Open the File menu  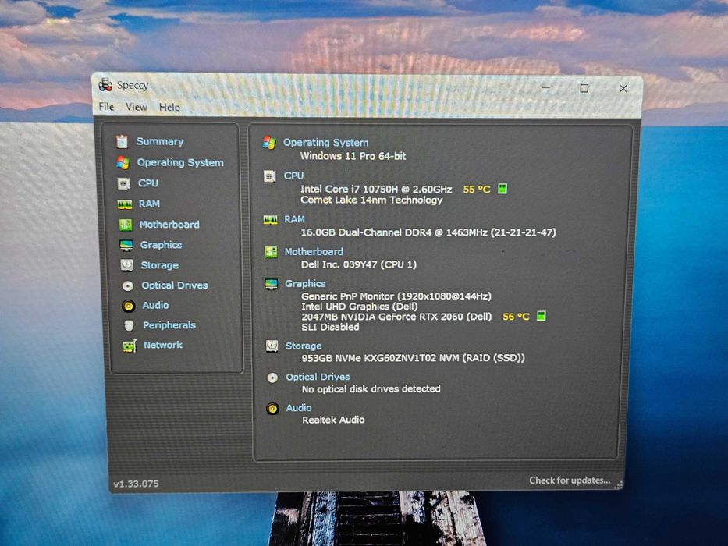tap(106, 107)
